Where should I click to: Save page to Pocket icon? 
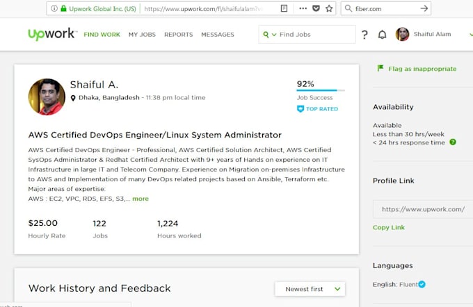point(316,8)
